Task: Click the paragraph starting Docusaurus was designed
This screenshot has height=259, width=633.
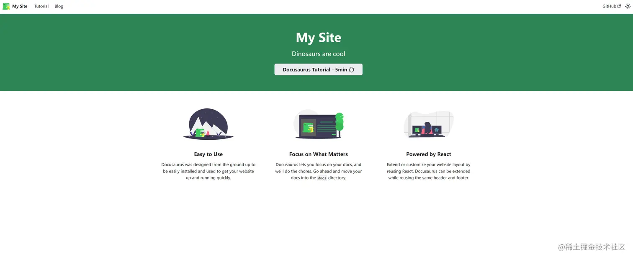Action: (208, 171)
